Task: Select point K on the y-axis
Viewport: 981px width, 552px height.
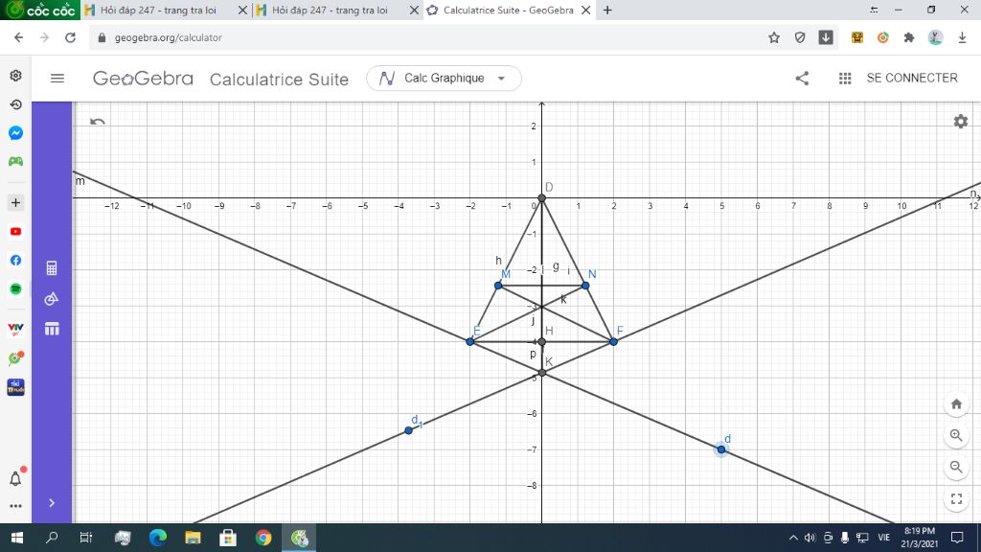Action: [x=542, y=373]
